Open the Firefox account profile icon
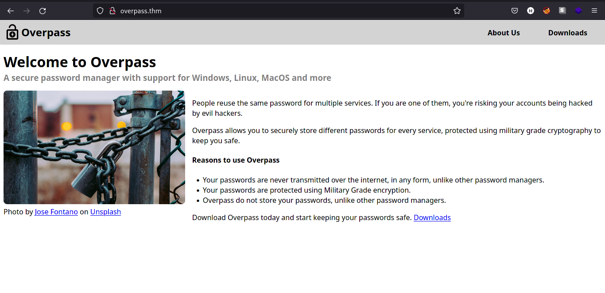The height and width of the screenshot is (293, 605). point(530,10)
